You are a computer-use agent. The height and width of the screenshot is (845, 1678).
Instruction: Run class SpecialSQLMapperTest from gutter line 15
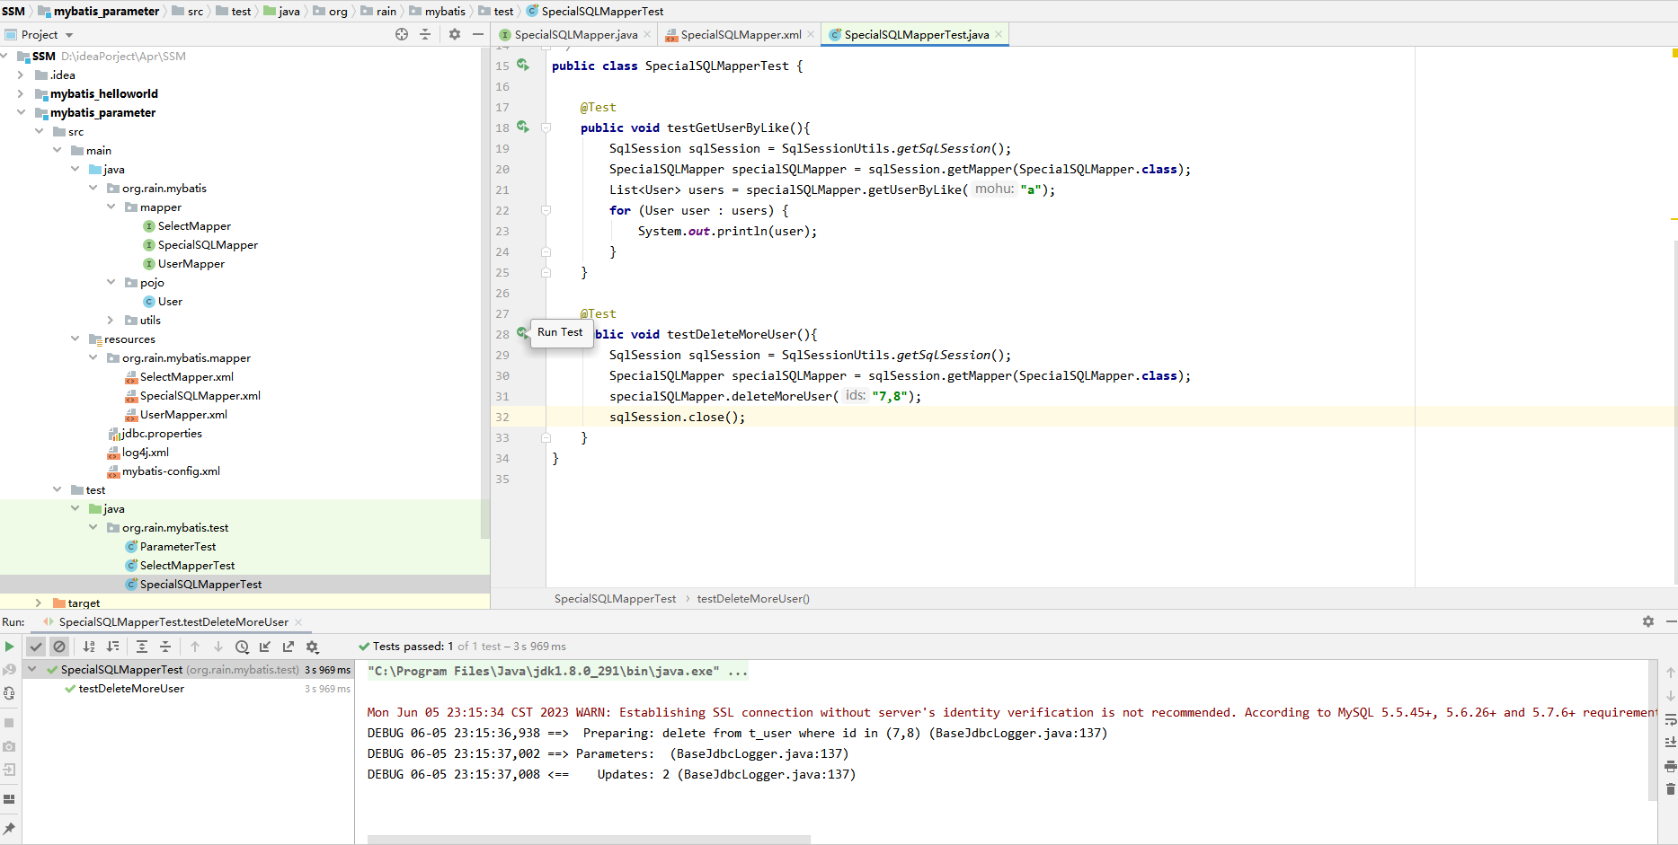click(523, 66)
